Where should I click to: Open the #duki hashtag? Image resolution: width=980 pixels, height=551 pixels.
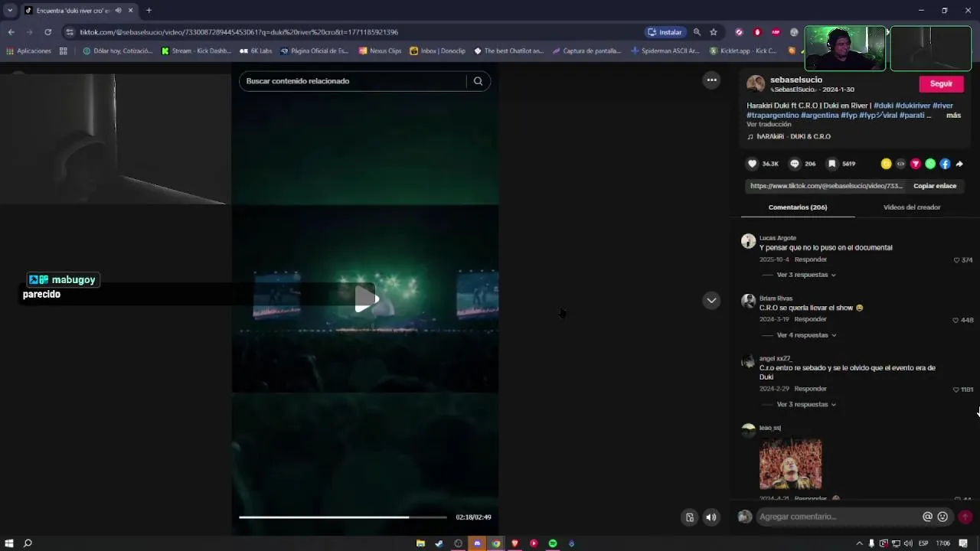(883, 106)
